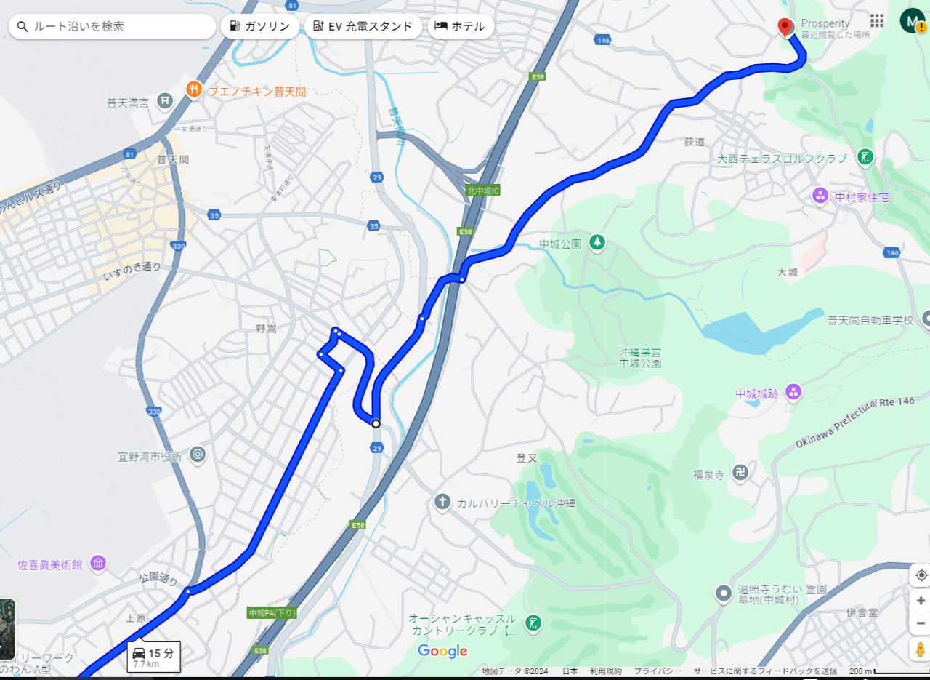930x680 pixels.
Task: Switch to satellite layer thumbnail
Action: coord(7,629)
